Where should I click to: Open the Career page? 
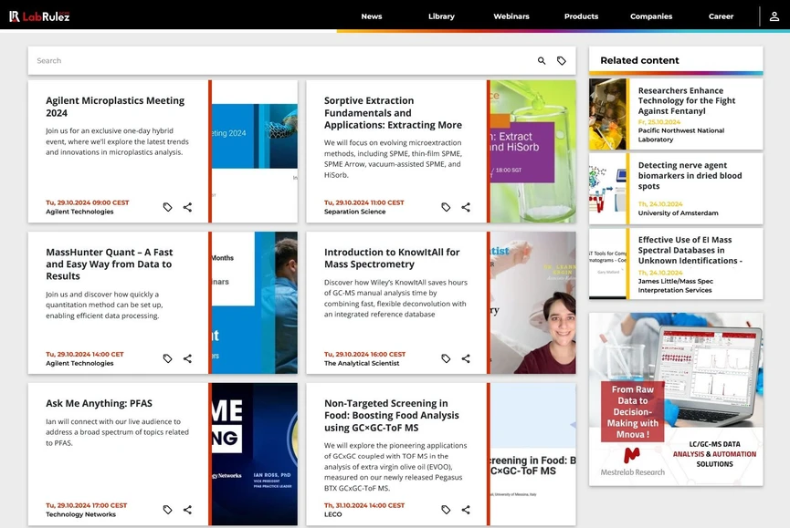[x=721, y=16]
